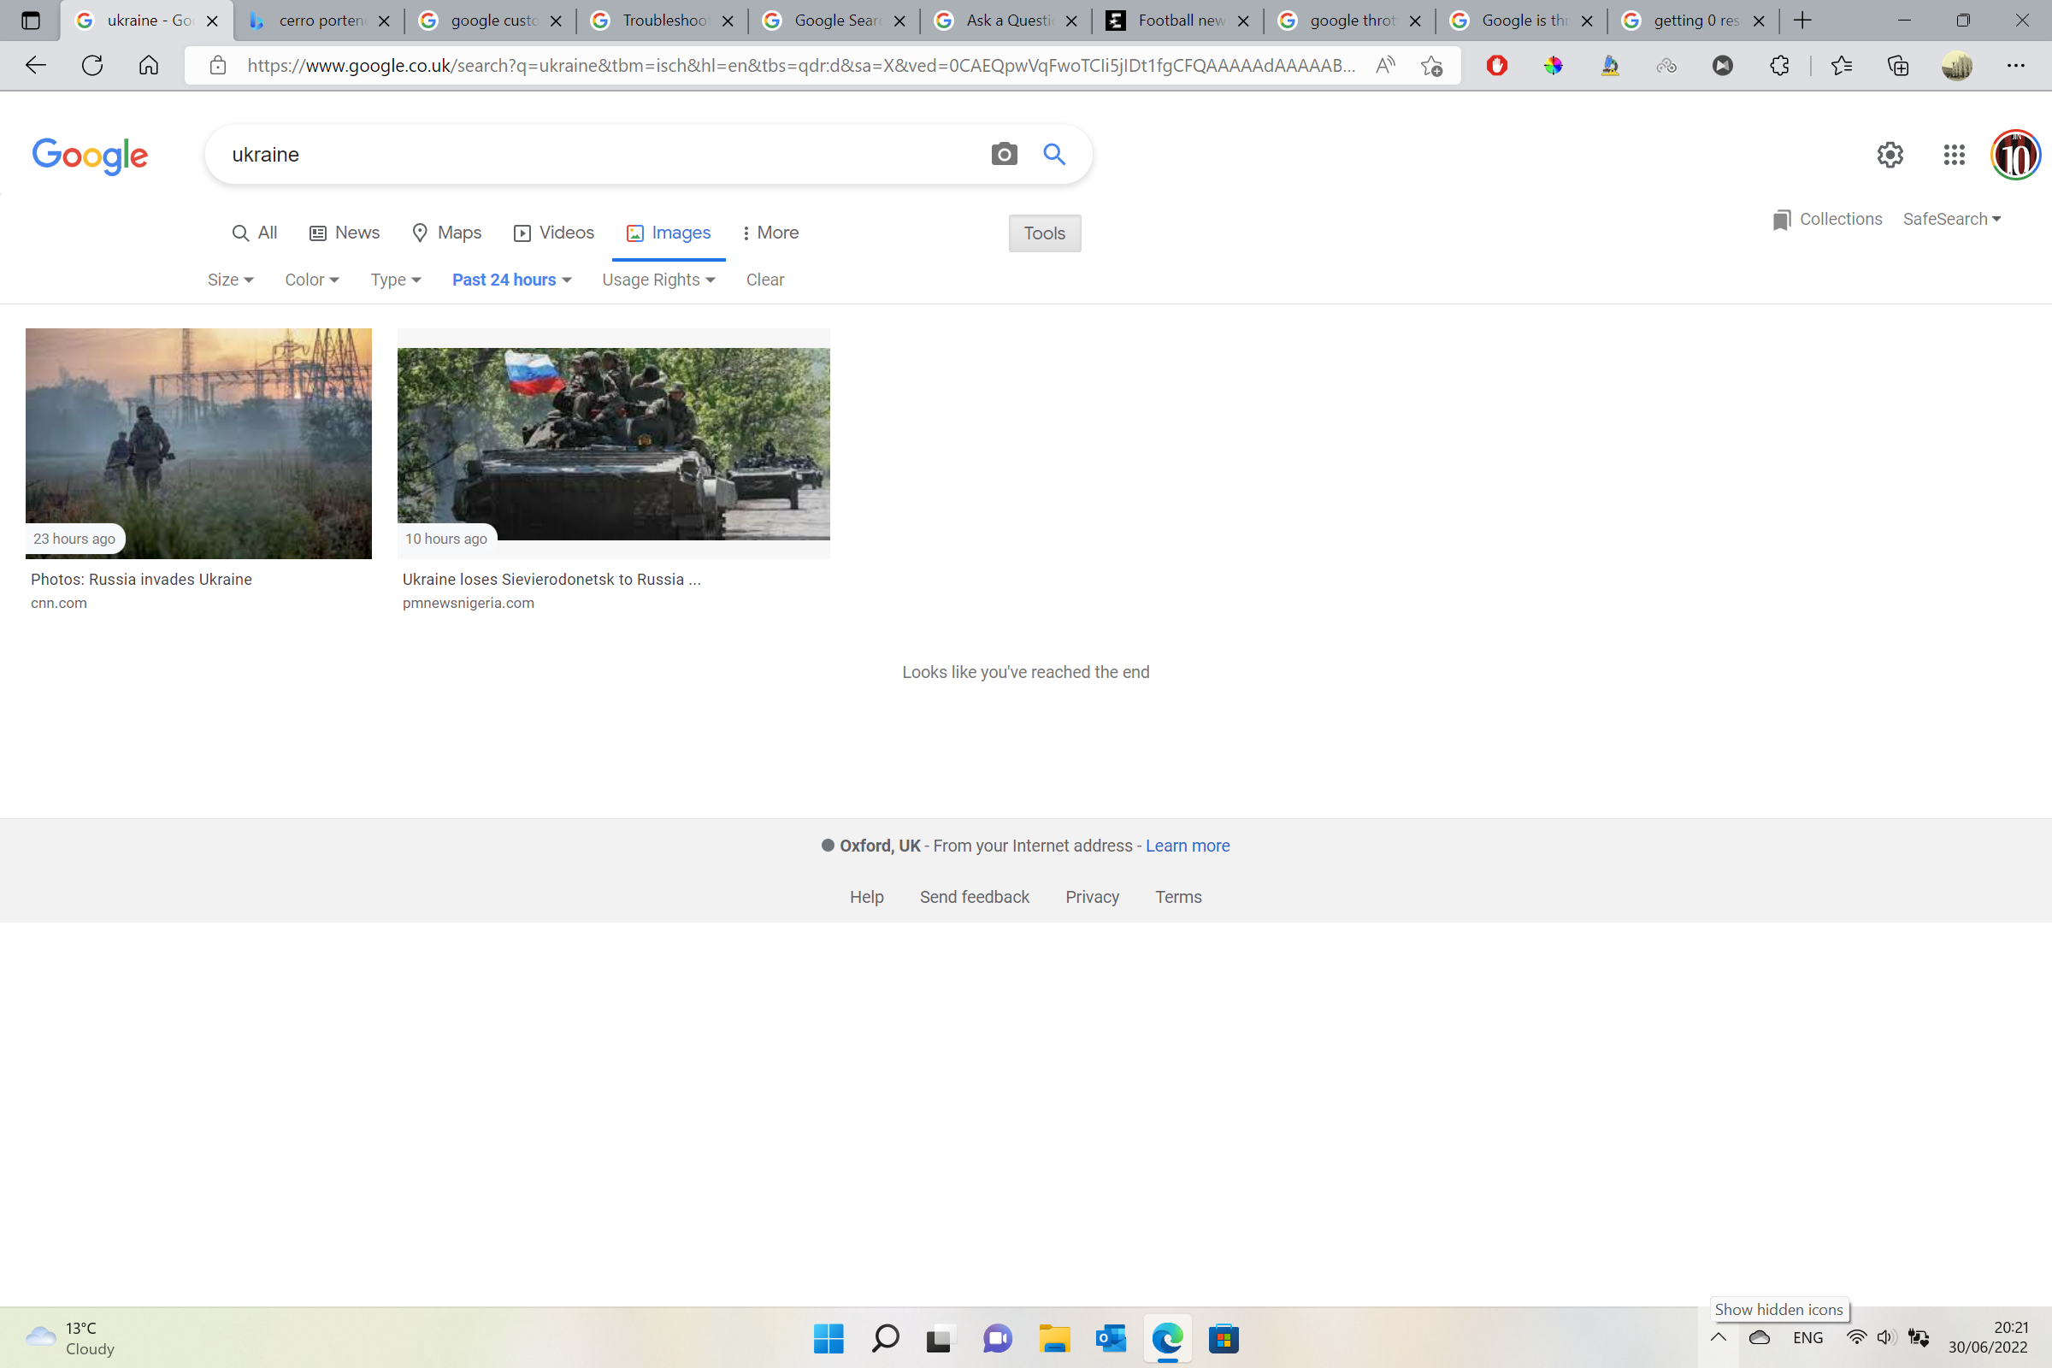Open Edge Settings and more menu
The image size is (2052, 1368).
[x=2015, y=66]
